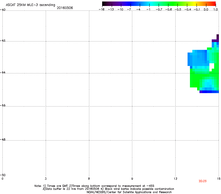Click the latitude axis label -40
This screenshot has width=221, height=194.
[3, 10]
